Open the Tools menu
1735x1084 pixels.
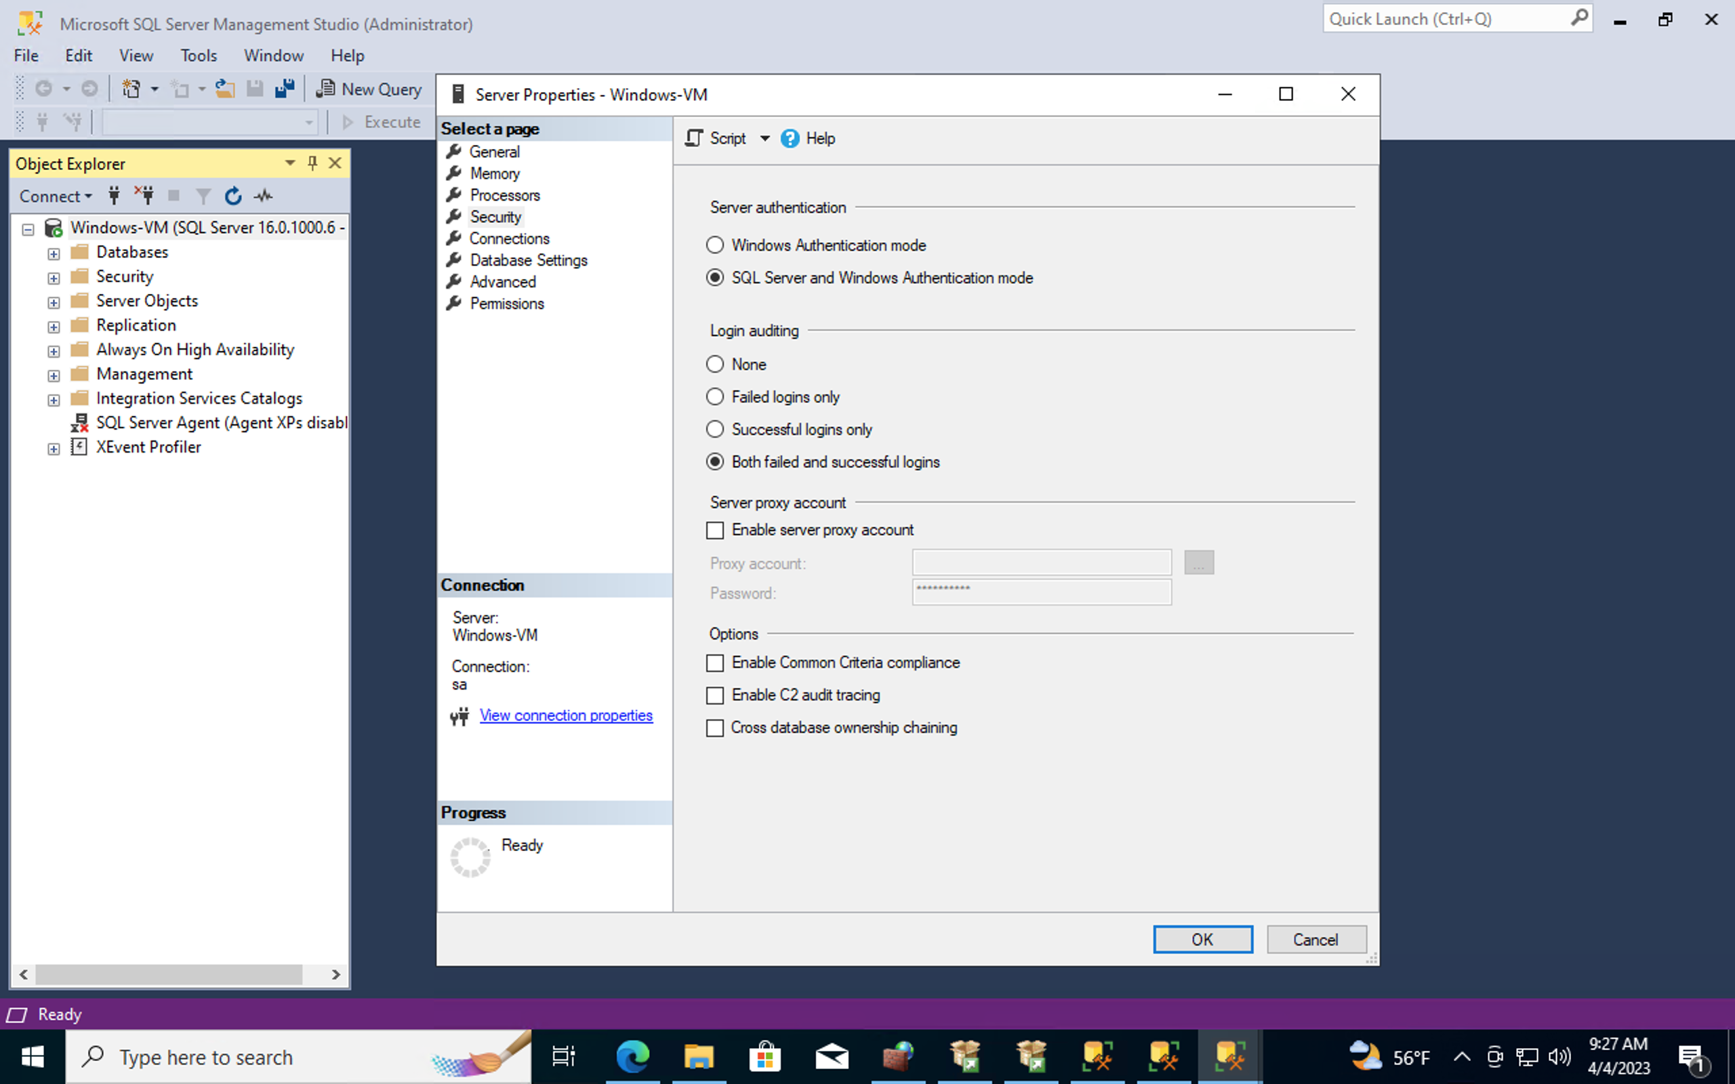199,55
